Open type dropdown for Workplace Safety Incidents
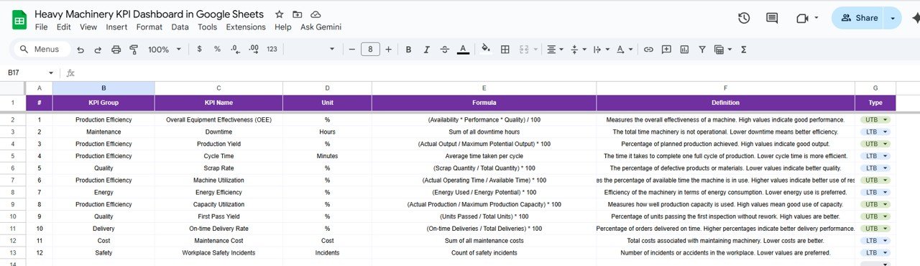The width and height of the screenshot is (920, 266). [885, 253]
